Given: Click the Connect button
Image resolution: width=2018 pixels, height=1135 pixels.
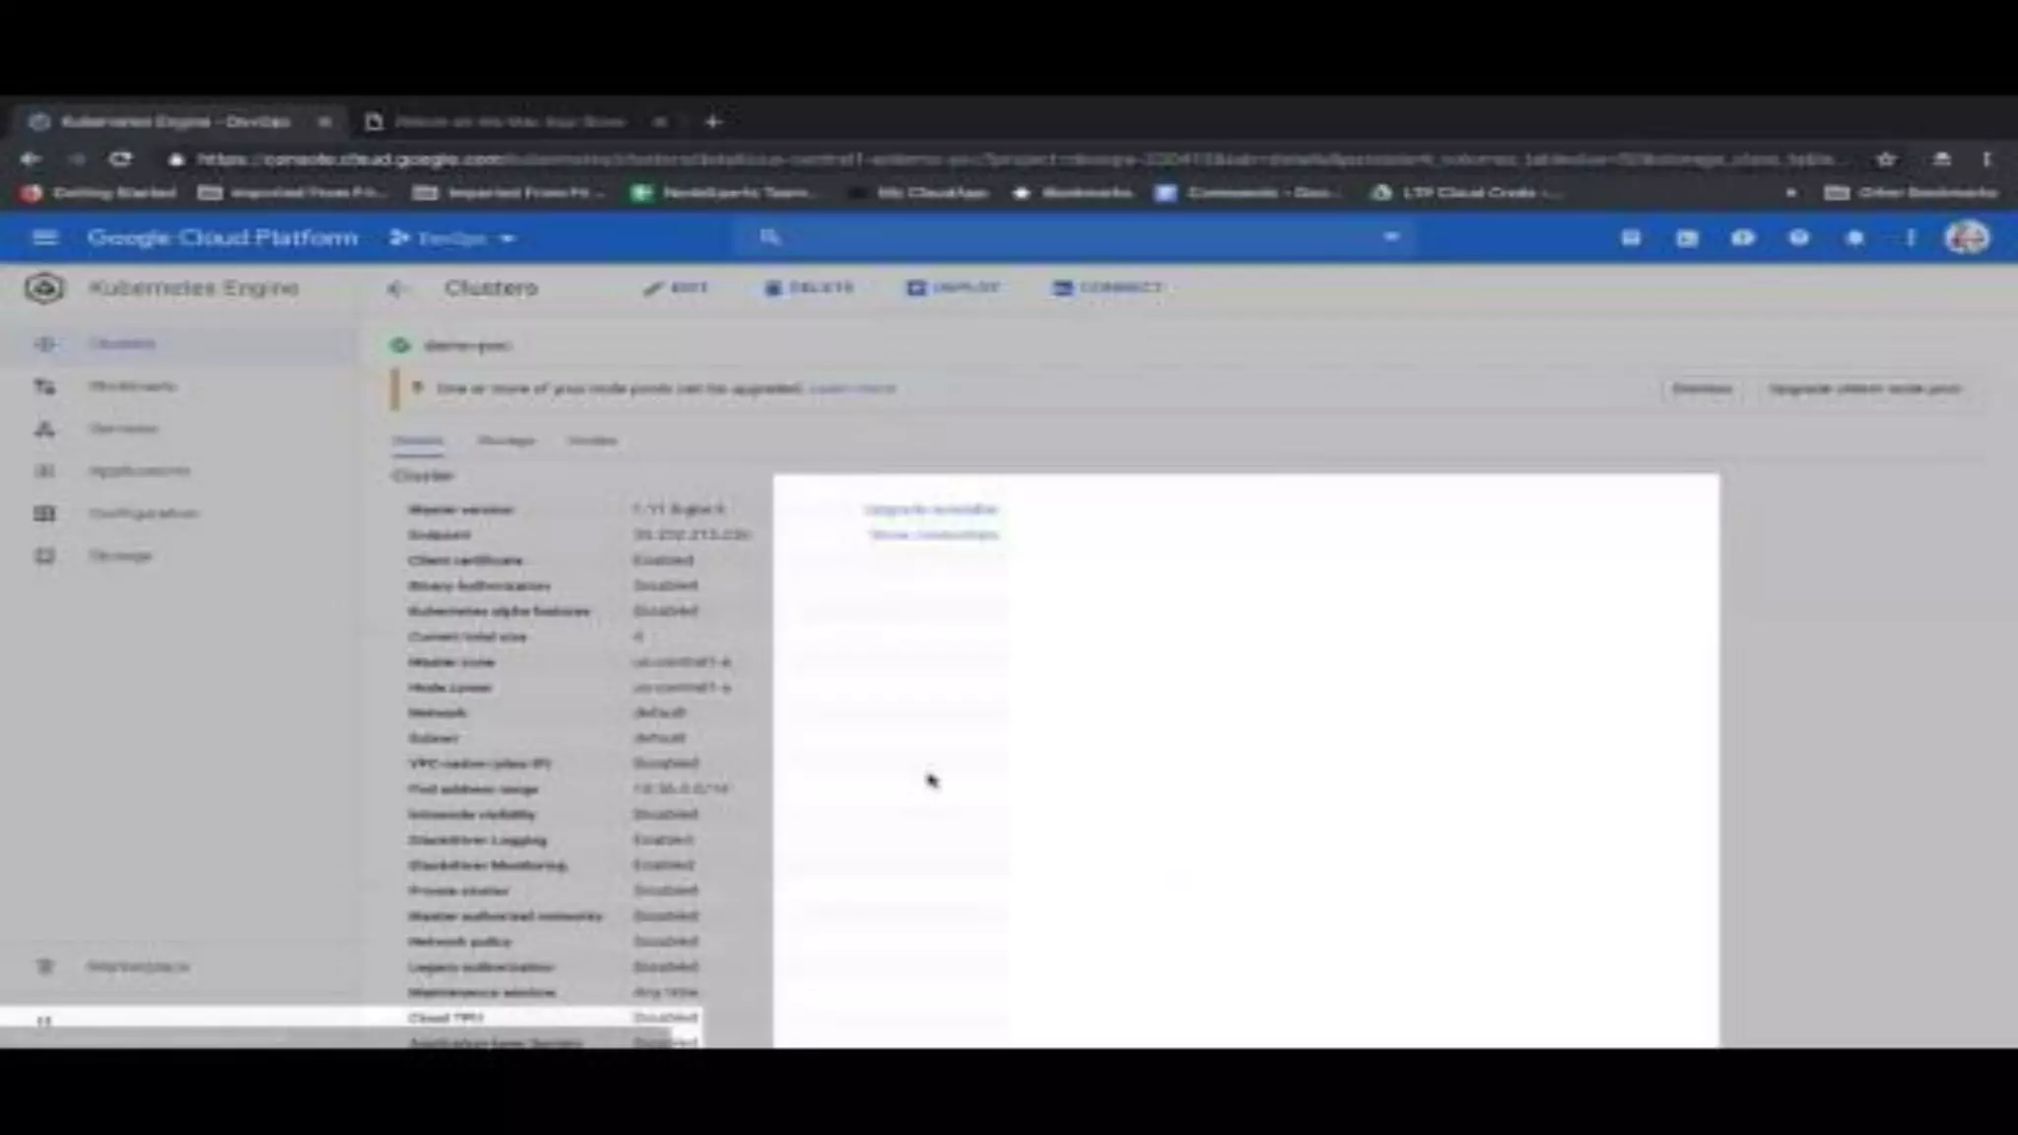Looking at the screenshot, I should pos(1108,288).
